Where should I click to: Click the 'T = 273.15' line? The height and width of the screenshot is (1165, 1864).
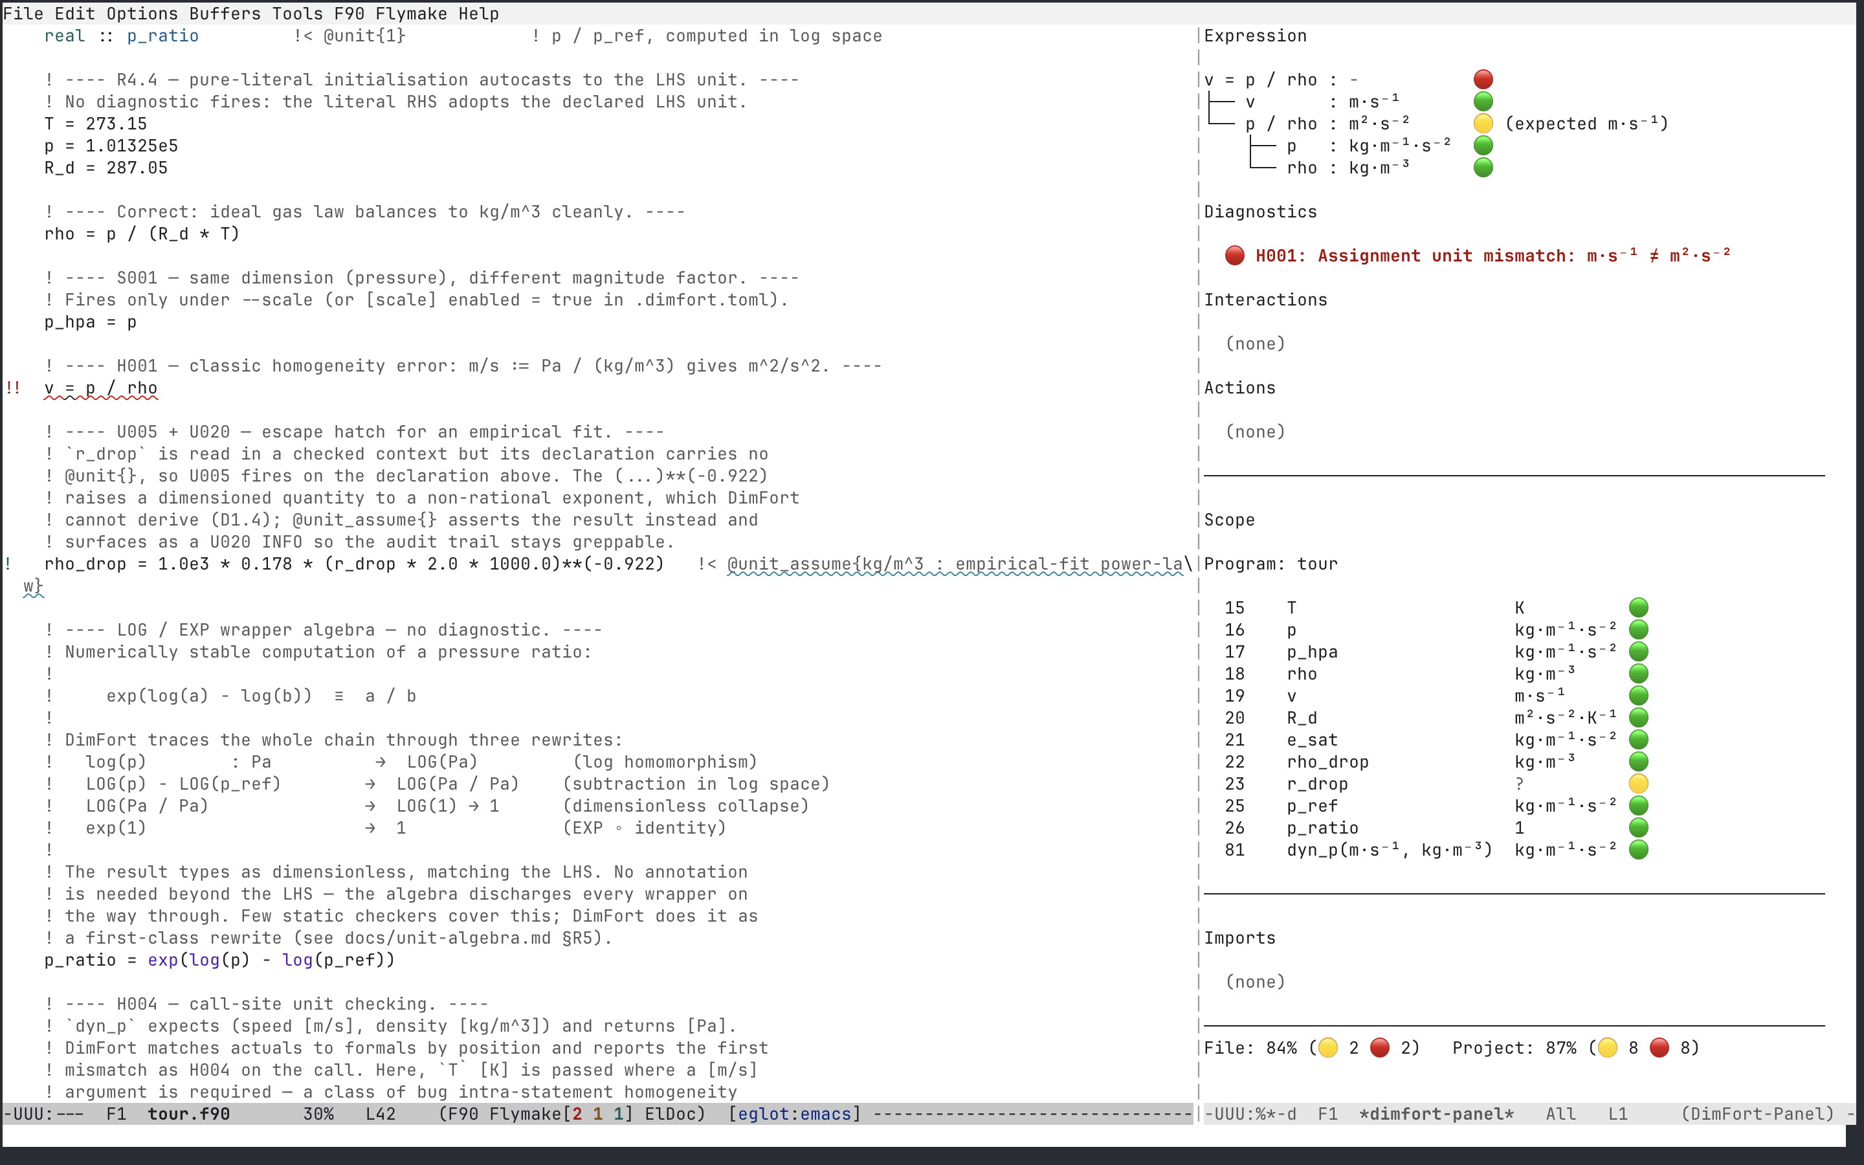pos(96,123)
